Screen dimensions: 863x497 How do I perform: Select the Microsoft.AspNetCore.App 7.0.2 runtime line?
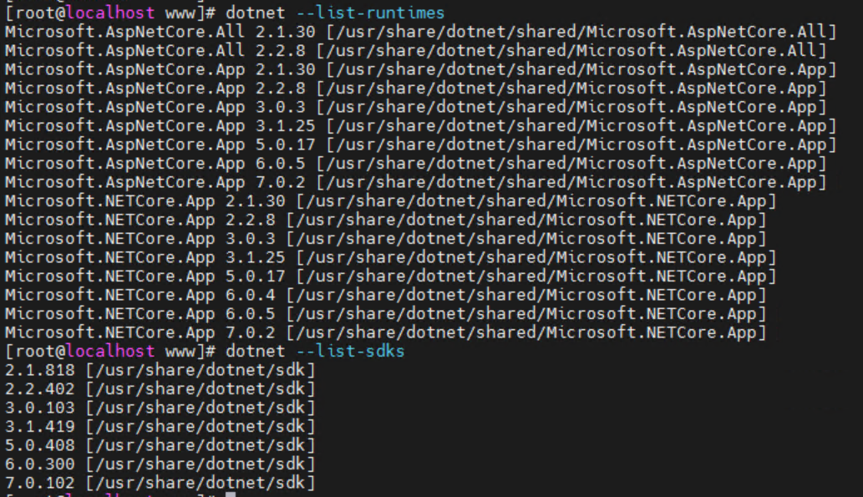[415, 182]
